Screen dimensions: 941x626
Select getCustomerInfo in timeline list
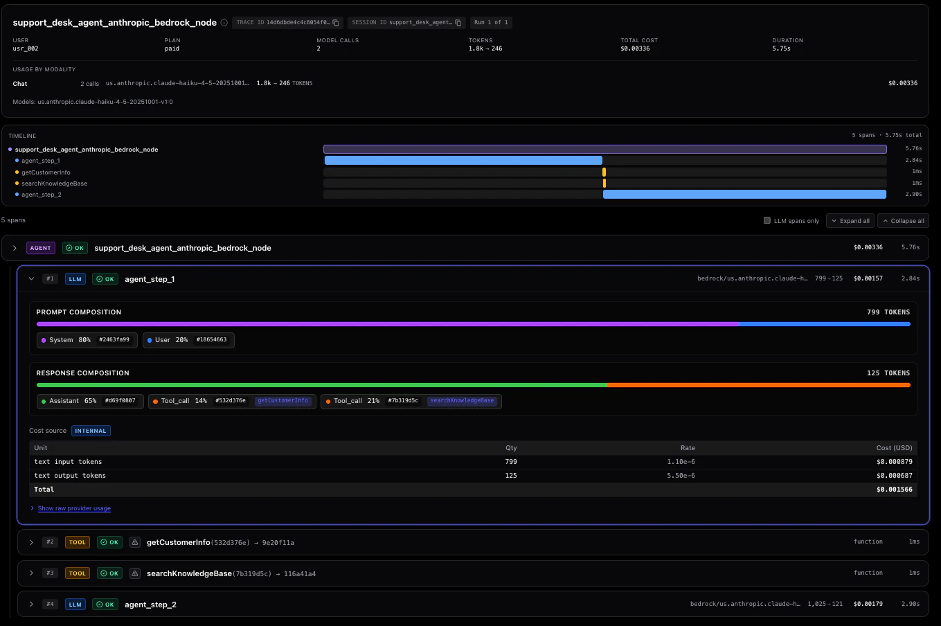[46, 172]
